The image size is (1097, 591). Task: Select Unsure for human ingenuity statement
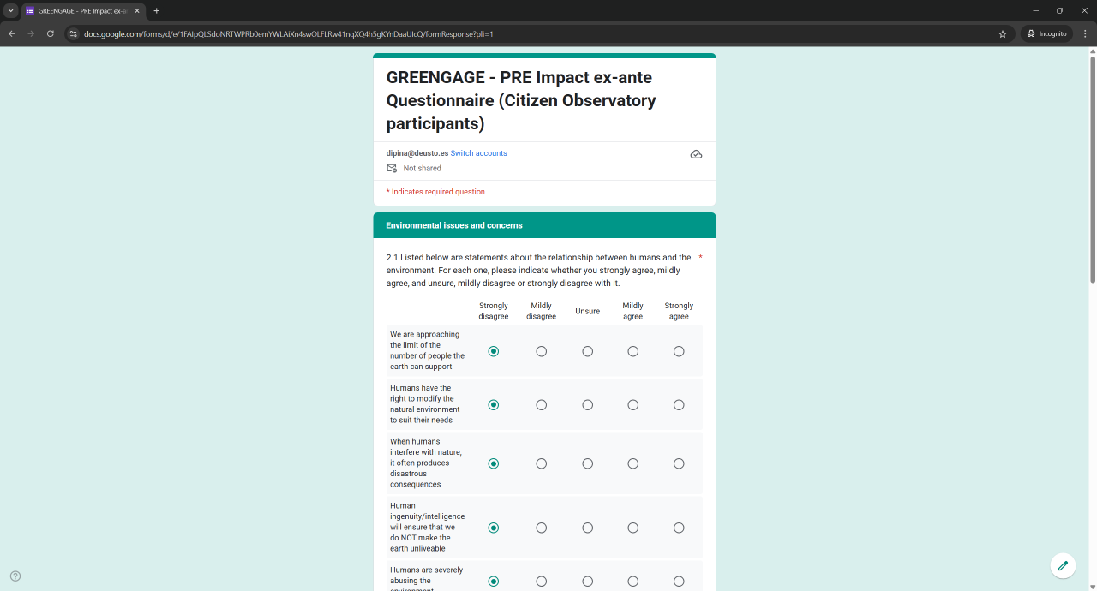(x=588, y=528)
